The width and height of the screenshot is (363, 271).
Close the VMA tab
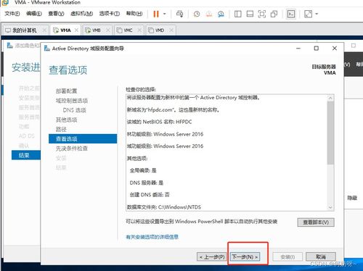click(x=76, y=30)
